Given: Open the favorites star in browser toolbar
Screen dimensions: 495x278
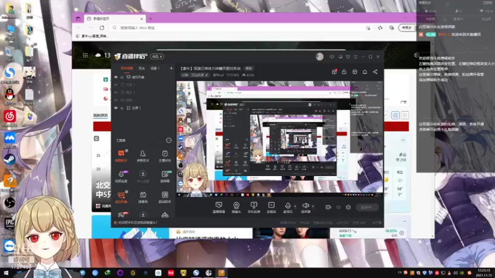Looking at the screenshot, I should (380, 28).
